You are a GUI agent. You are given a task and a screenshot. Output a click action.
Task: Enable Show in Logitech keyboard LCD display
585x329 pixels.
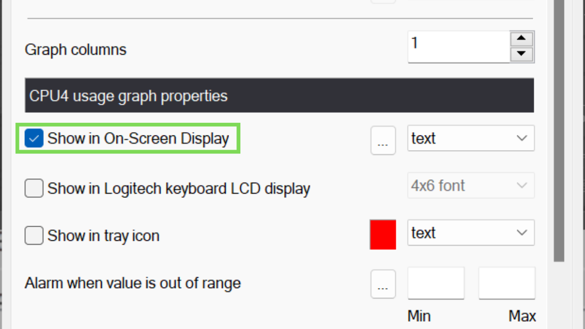[34, 189]
